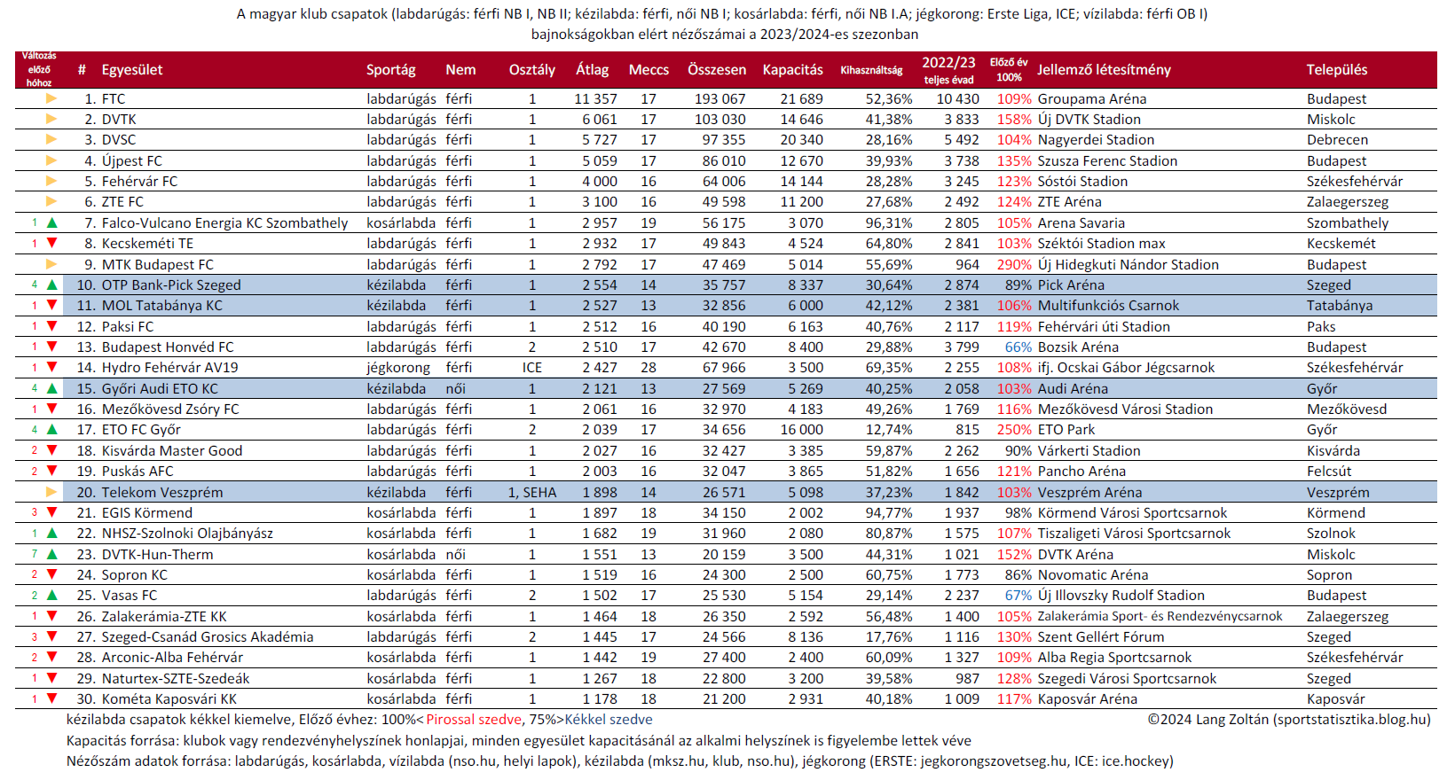Click the Jellemző létesítmény column header
The width and height of the screenshot is (1455, 780).
click(x=1105, y=69)
